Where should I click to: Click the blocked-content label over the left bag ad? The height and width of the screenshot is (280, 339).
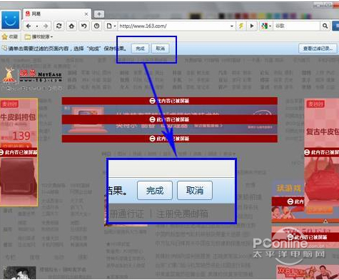point(19,152)
